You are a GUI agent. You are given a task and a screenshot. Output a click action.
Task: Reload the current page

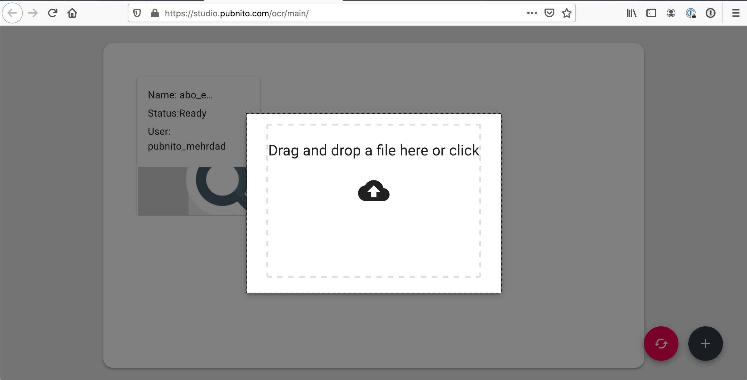[x=53, y=13]
